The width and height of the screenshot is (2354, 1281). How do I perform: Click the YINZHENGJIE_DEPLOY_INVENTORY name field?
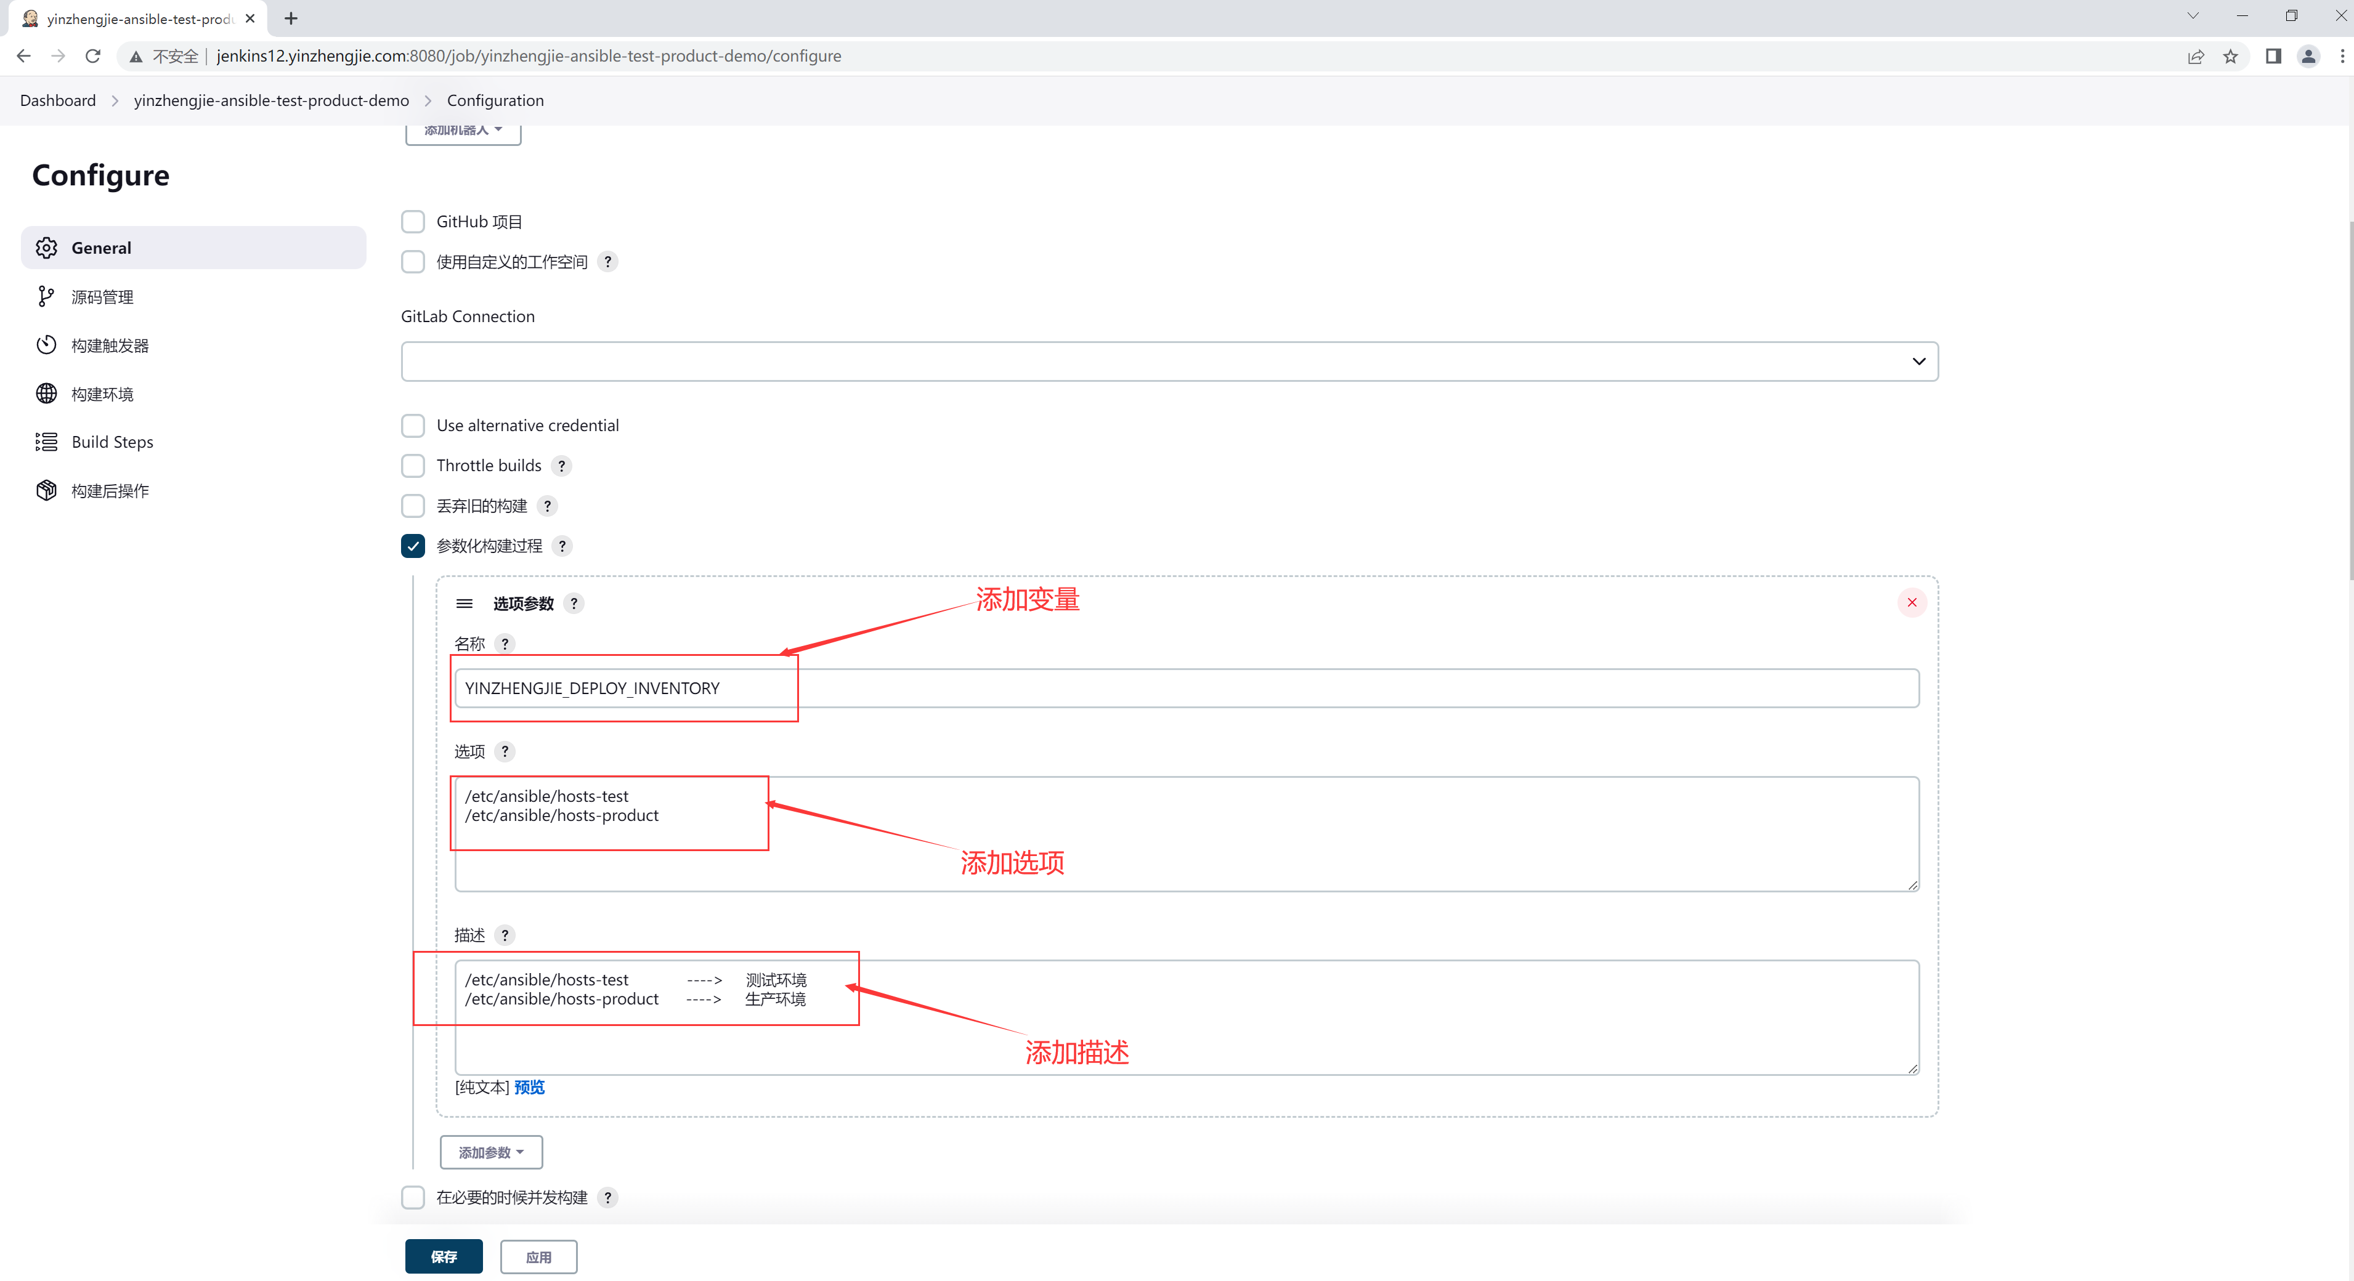(x=1186, y=688)
